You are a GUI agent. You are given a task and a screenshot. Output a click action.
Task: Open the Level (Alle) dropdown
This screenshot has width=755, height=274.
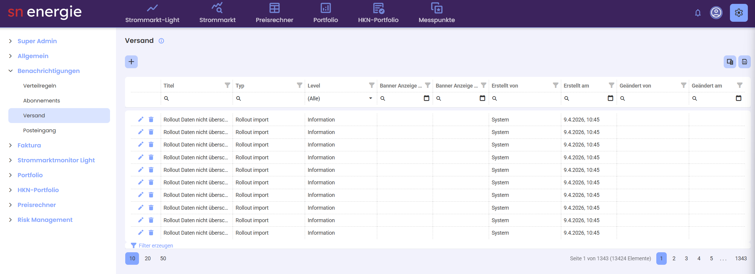[340, 98]
